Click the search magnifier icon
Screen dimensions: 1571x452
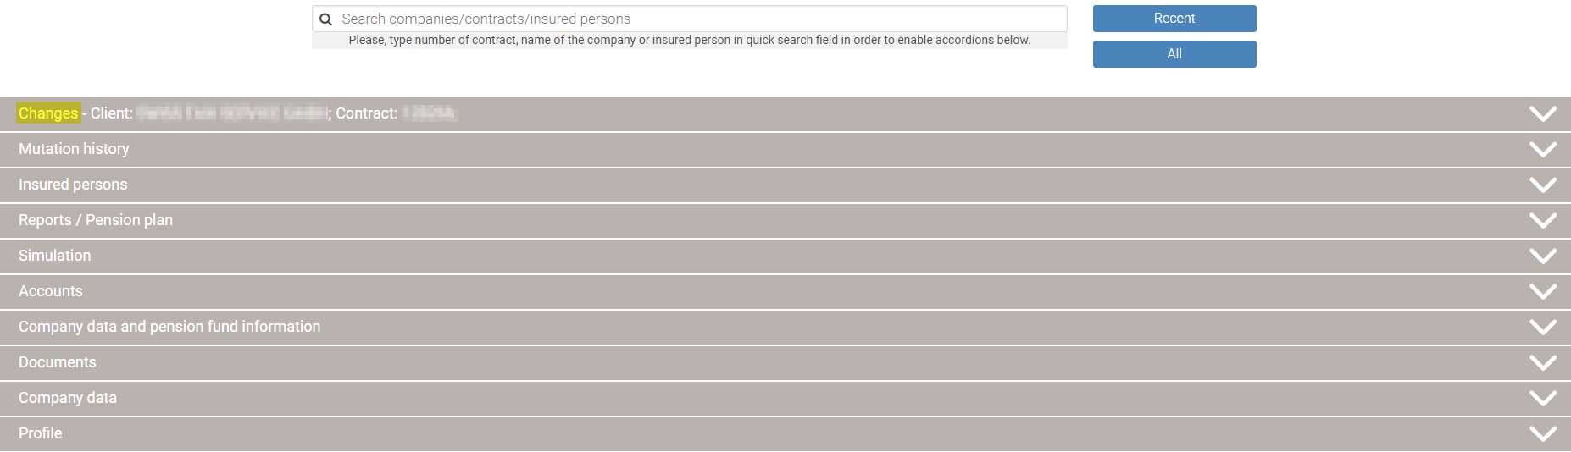click(x=325, y=19)
